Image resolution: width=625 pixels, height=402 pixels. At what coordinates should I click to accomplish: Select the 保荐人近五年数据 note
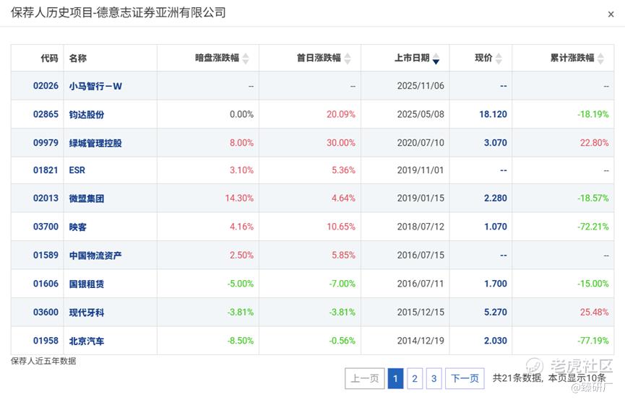(x=43, y=362)
